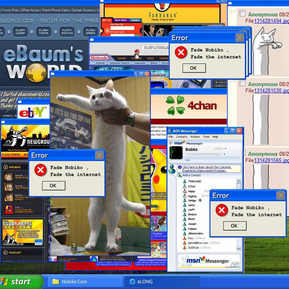Click the eBay logo

33,112
